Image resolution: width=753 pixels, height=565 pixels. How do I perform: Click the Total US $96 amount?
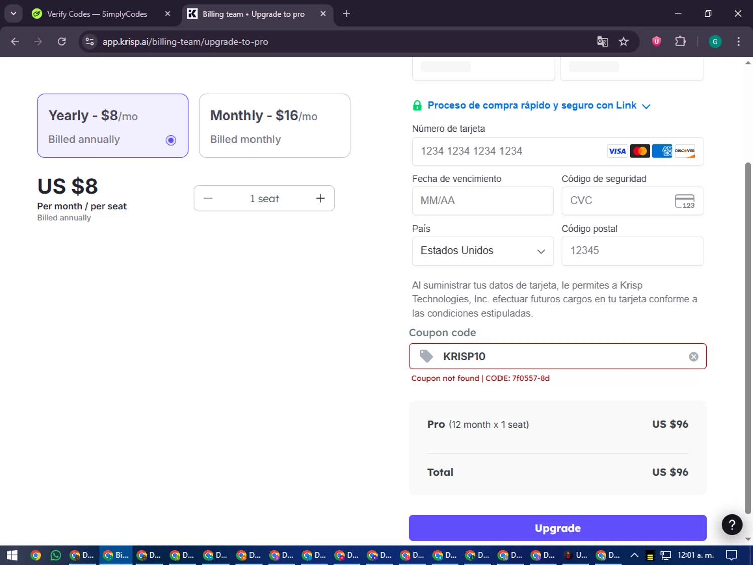click(670, 472)
